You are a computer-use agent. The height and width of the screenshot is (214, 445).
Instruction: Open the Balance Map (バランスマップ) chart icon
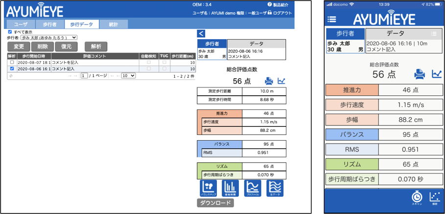pos(209,189)
